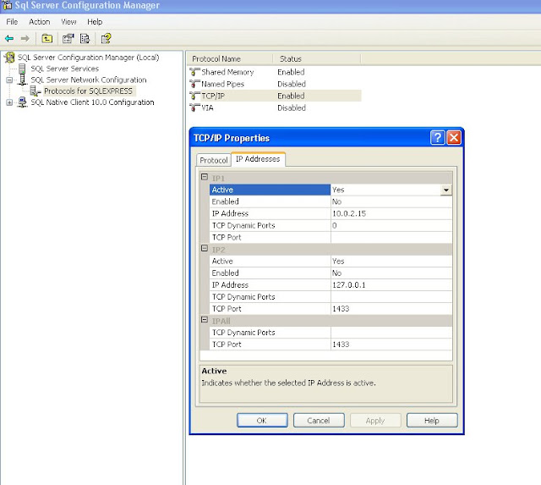Screen dimensions: 541x485
Task: Click the SQL Native Client 10.0 Configuration icon
Action: coord(22,102)
